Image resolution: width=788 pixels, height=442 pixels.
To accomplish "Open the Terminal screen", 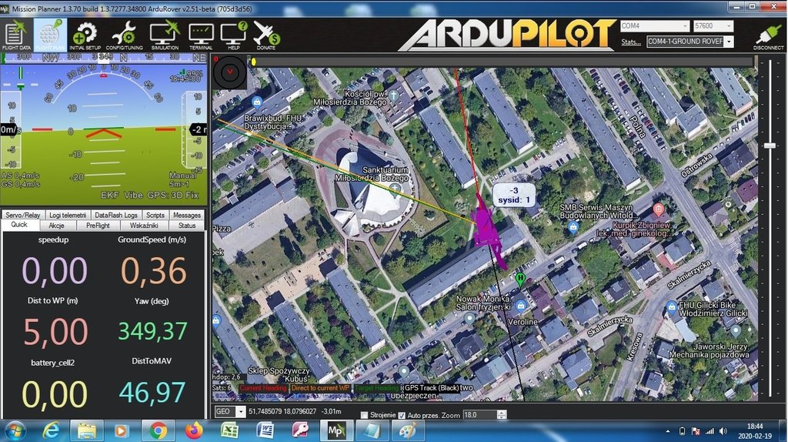I will 201,35.
